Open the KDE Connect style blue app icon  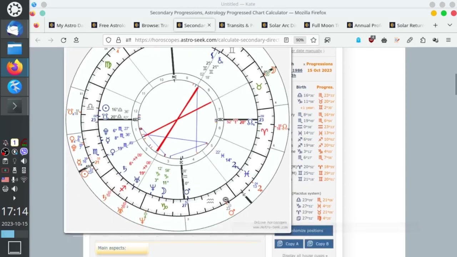click(x=15, y=86)
